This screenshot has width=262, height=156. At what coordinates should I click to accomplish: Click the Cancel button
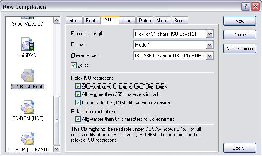click(x=240, y=35)
